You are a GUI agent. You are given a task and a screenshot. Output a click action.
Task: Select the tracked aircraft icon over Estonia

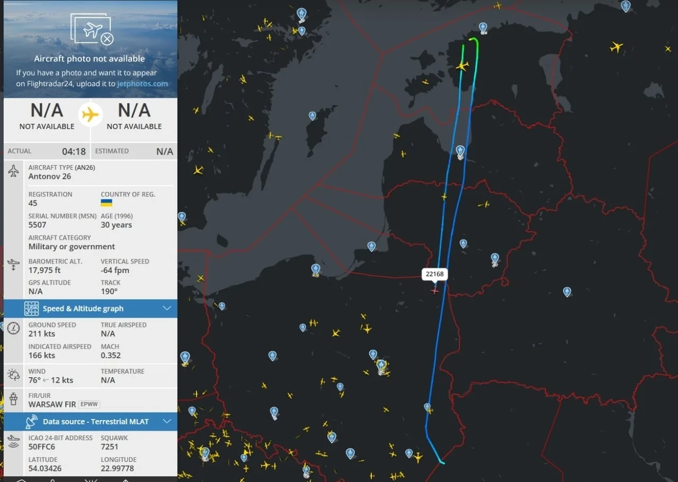pos(462,66)
